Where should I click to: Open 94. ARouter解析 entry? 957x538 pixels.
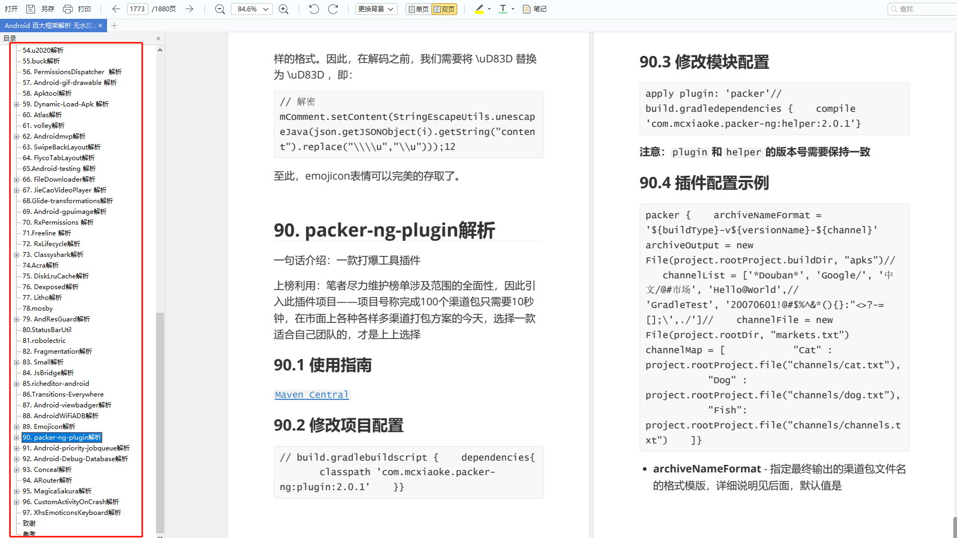click(x=47, y=480)
